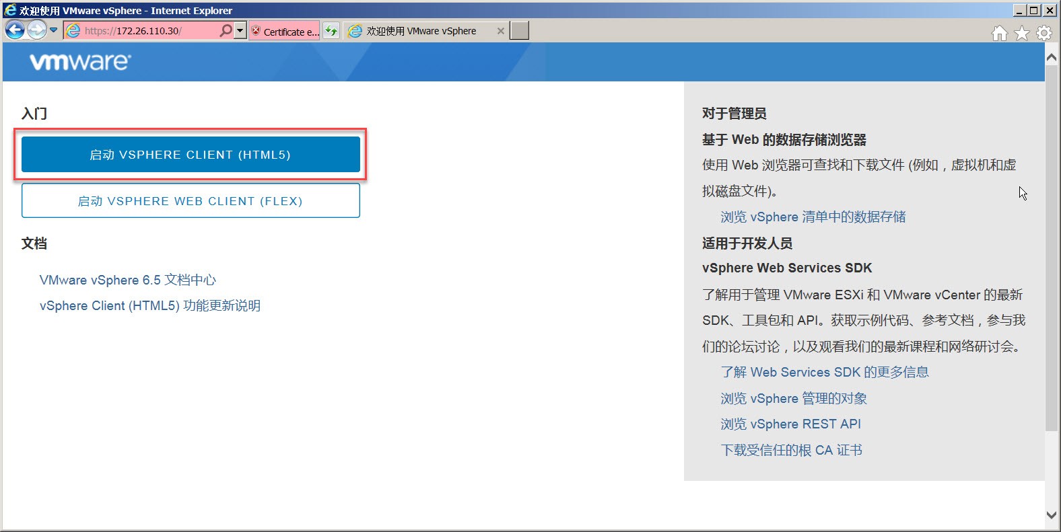Screen dimensions: 1061x532
Task: Open Favorites with the star icon
Action: [1022, 33]
